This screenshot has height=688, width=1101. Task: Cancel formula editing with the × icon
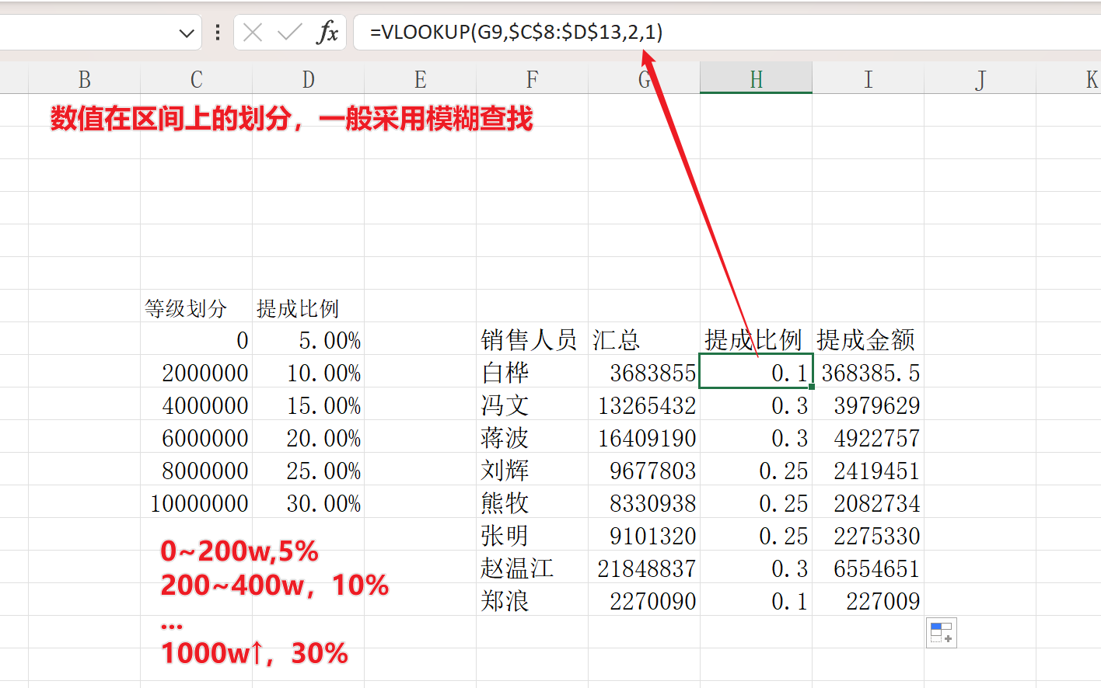click(x=251, y=33)
